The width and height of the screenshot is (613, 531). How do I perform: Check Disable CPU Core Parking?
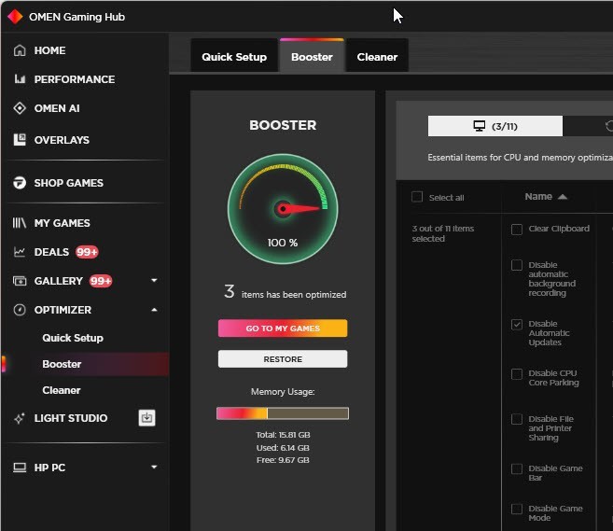pos(517,374)
